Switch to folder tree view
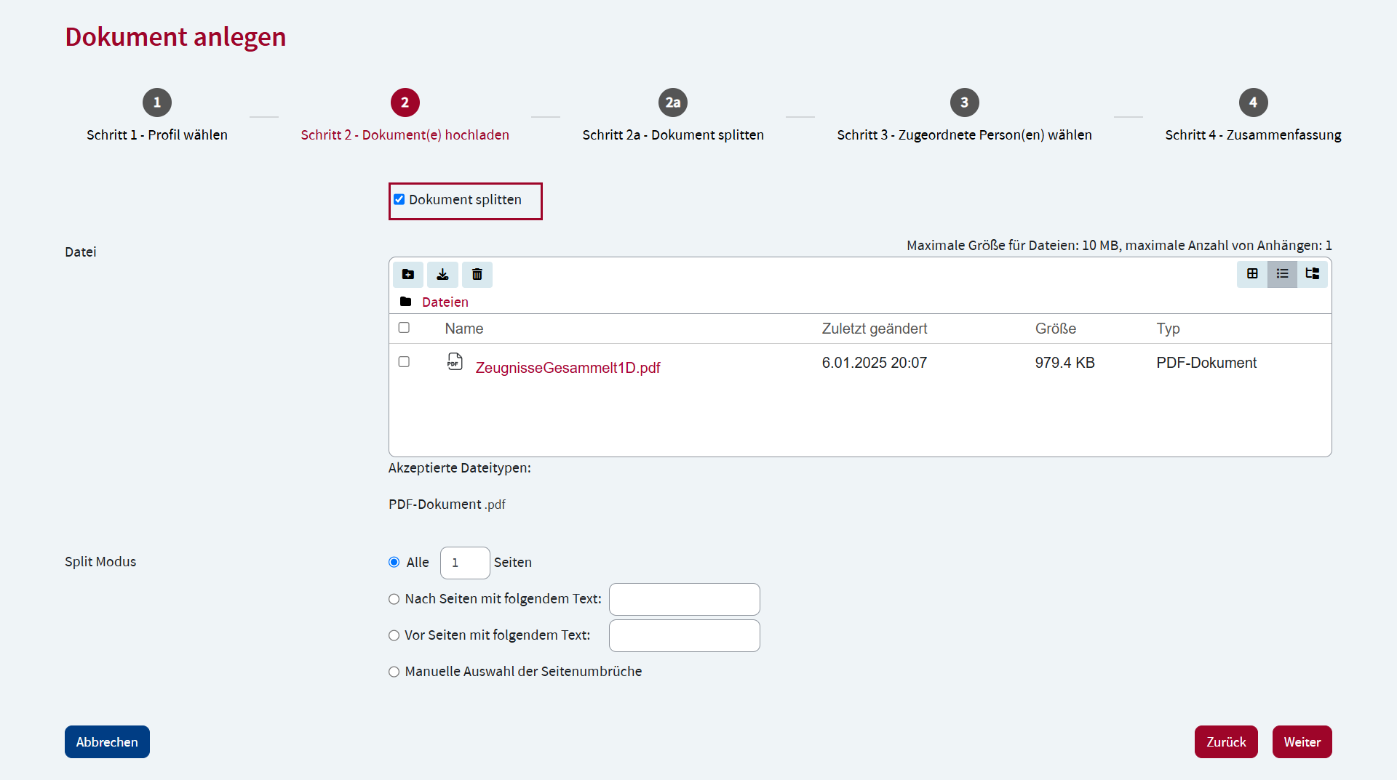The width and height of the screenshot is (1397, 780). [x=1313, y=274]
